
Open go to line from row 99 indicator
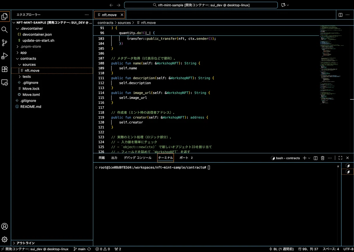tap(308, 249)
